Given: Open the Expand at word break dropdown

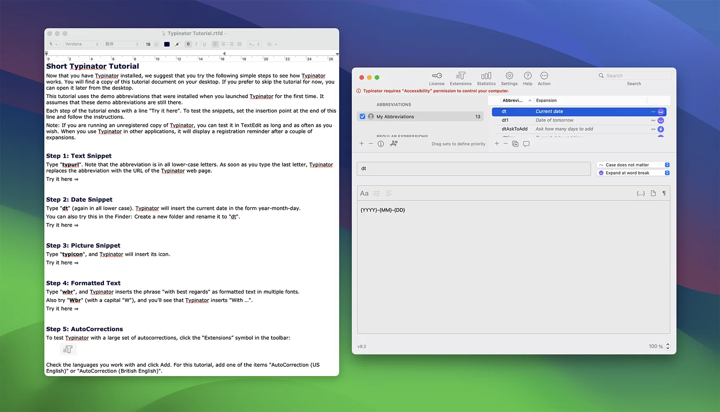Looking at the screenshot, I should pos(633,173).
